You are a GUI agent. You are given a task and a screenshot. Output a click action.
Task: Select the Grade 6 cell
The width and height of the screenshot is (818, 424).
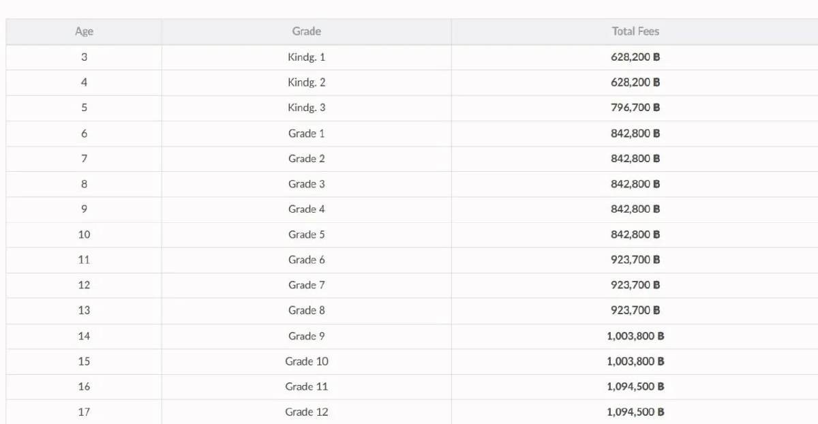(306, 260)
